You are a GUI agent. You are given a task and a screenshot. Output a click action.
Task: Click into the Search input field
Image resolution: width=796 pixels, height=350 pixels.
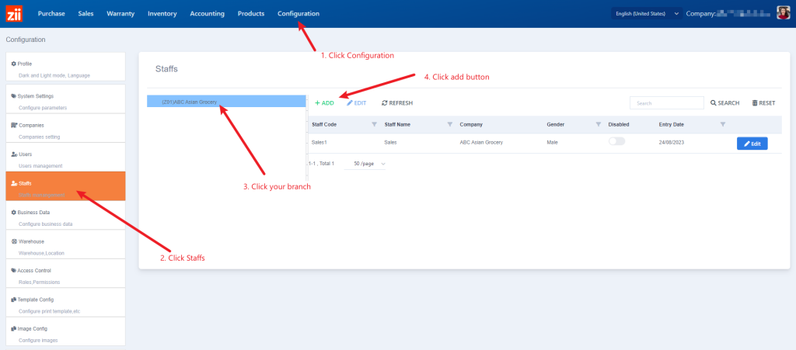(665, 102)
